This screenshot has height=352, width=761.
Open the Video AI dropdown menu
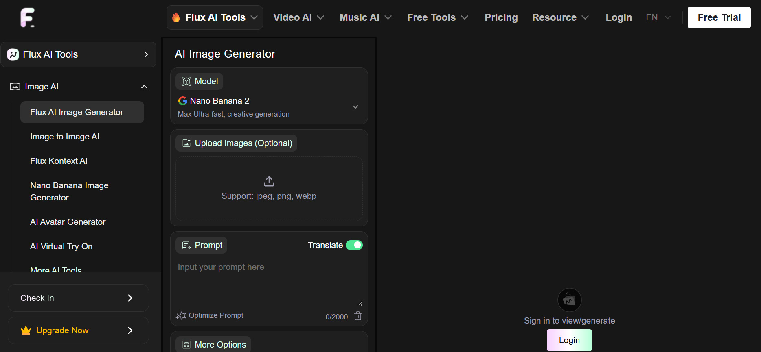pyautogui.click(x=299, y=17)
